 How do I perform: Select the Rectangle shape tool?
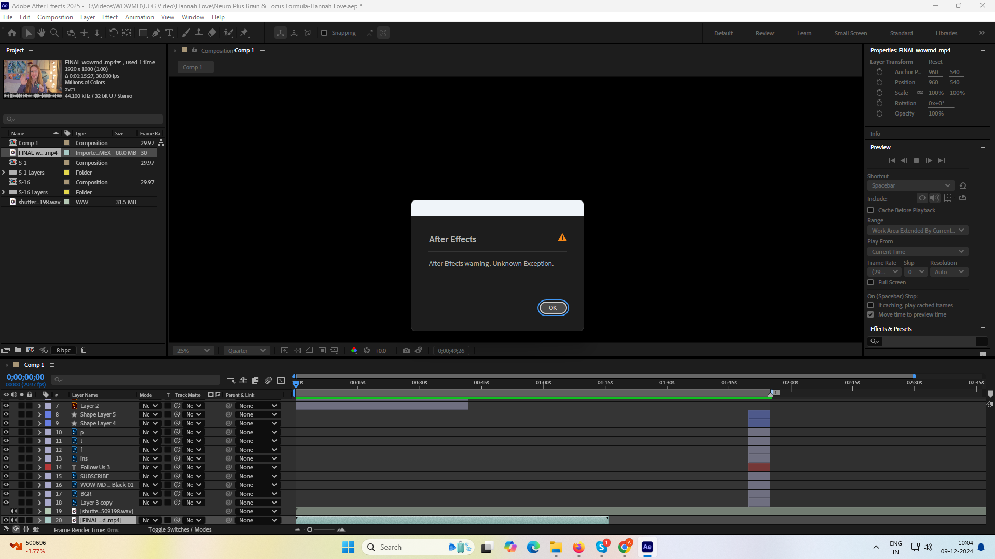(x=143, y=33)
